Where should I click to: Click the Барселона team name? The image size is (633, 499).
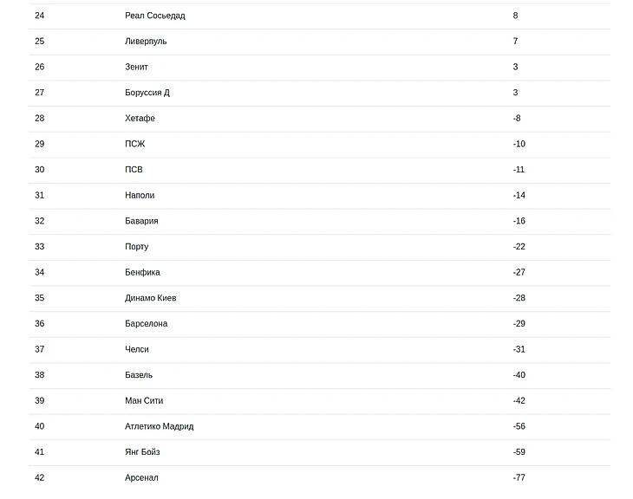click(x=146, y=324)
